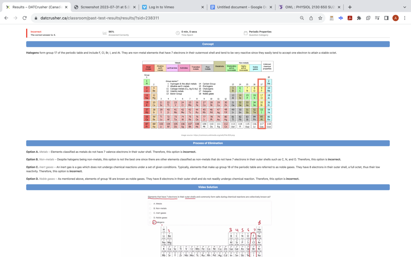Click the Process of Elimination header bar

208,143
